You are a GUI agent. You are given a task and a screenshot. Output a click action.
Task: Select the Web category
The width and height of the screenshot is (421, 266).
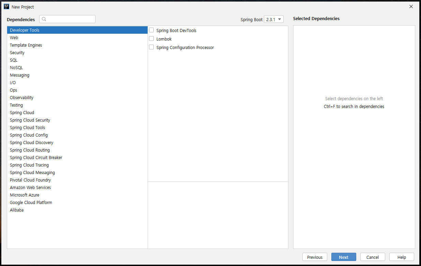coord(77,37)
